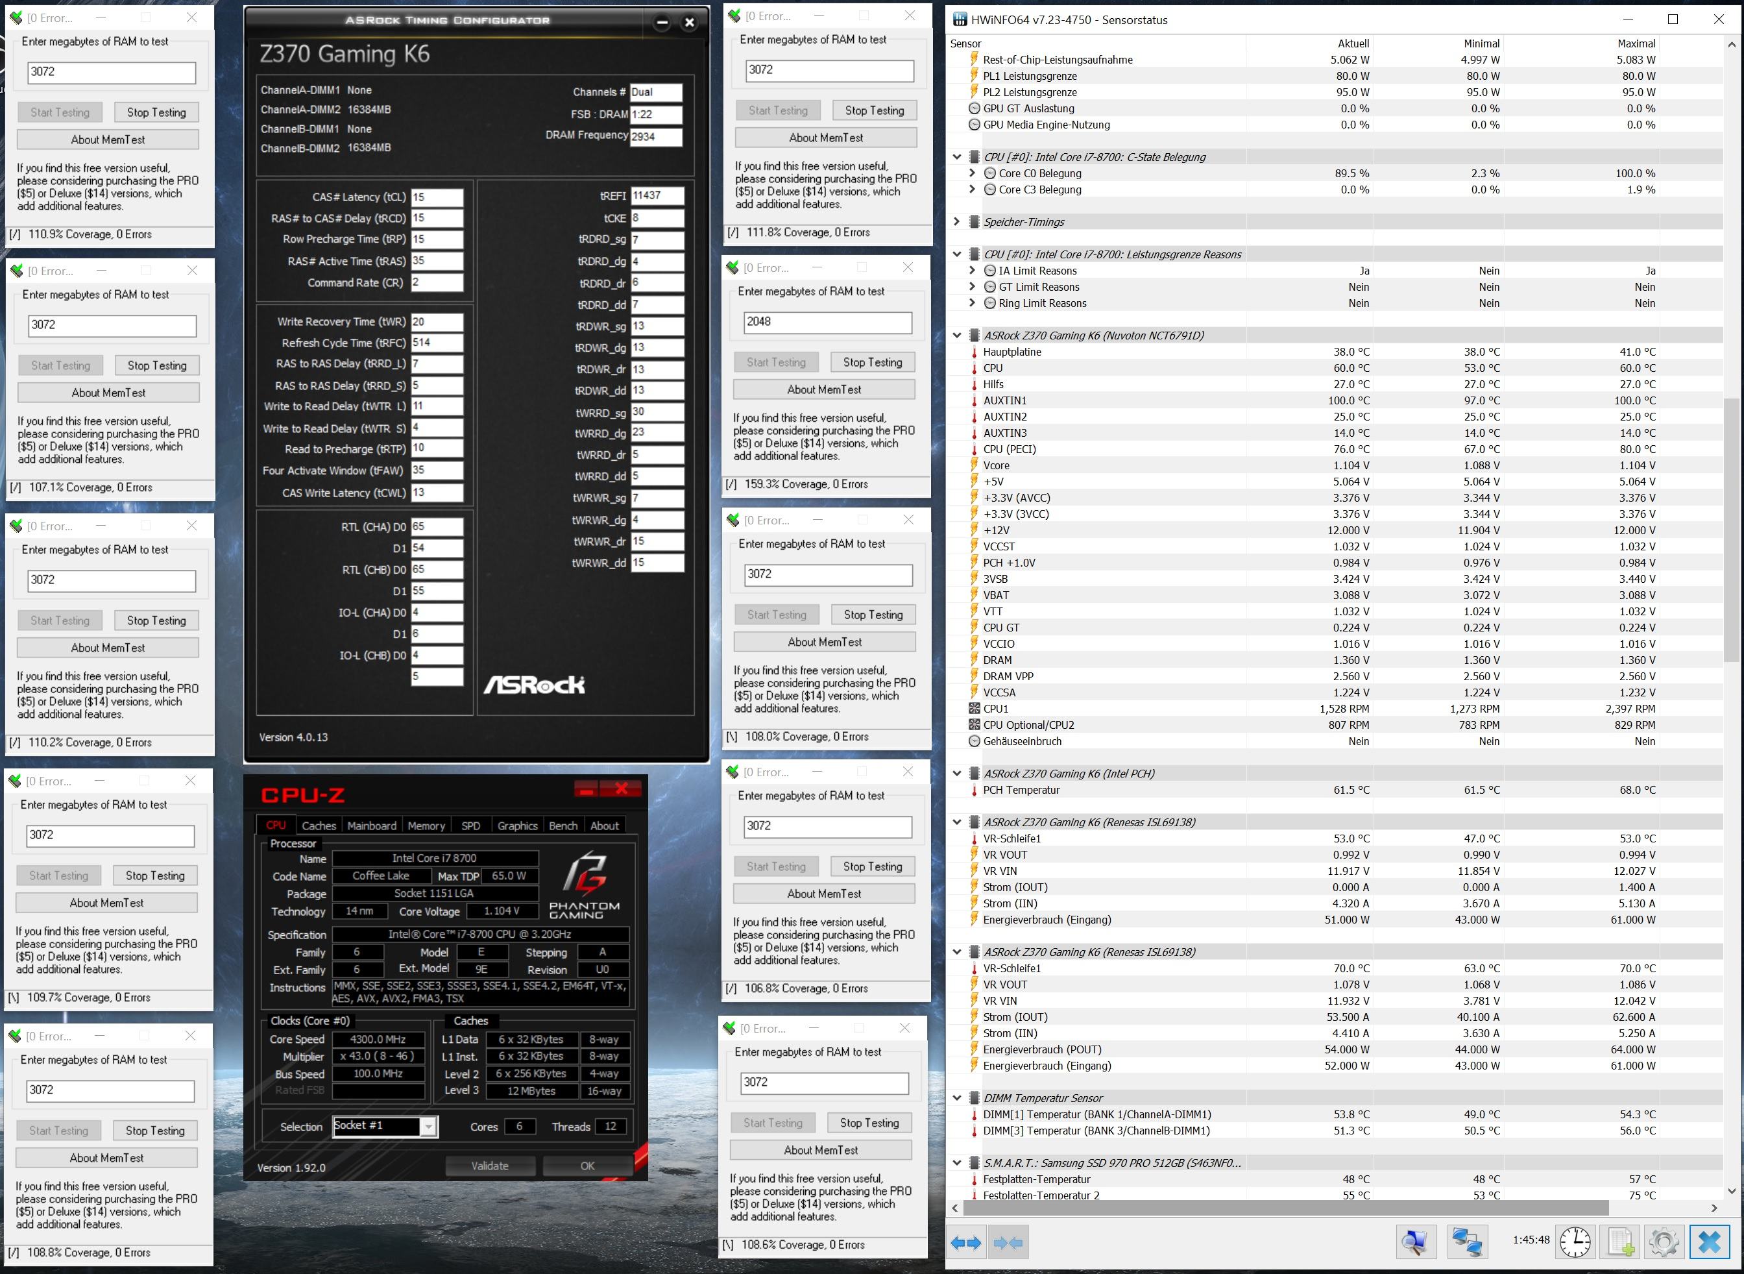The height and width of the screenshot is (1274, 1744).
Task: Minimize the ASRock Timing Configurator window
Action: pyautogui.click(x=662, y=22)
